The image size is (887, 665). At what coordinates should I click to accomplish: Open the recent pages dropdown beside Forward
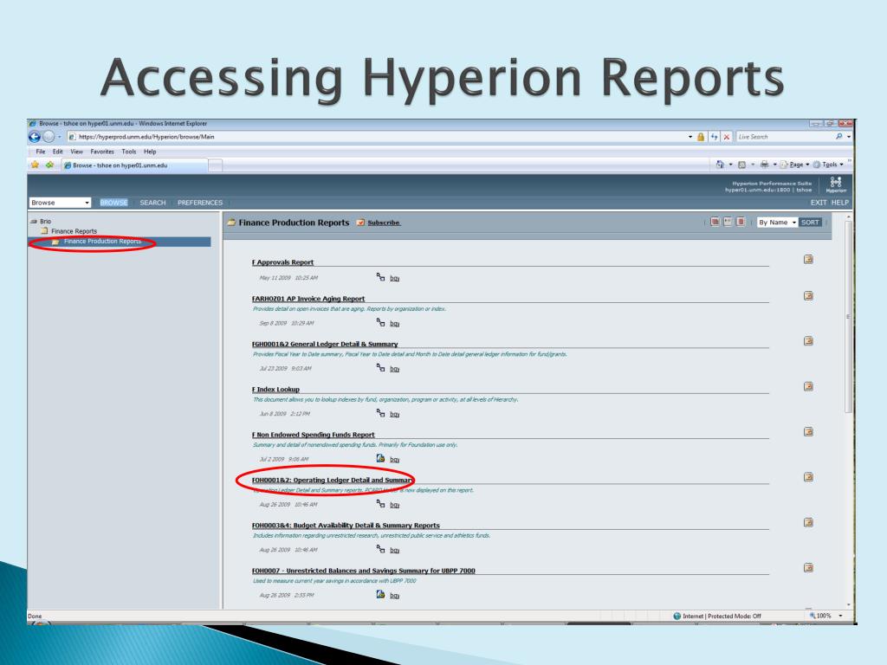[x=60, y=137]
